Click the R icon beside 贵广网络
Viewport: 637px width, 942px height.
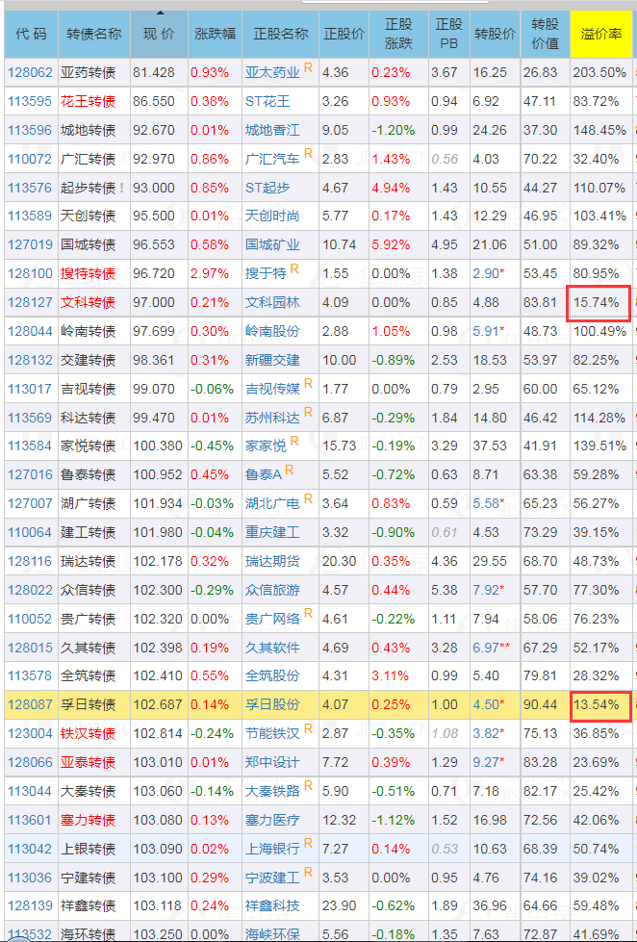308,614
